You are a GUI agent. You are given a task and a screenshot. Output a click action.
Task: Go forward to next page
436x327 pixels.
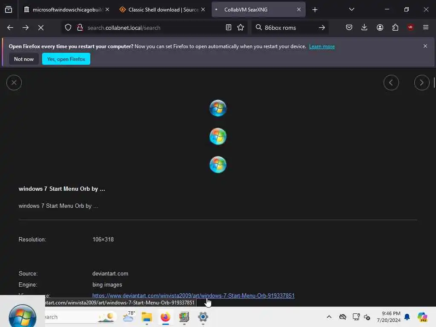pos(25,28)
